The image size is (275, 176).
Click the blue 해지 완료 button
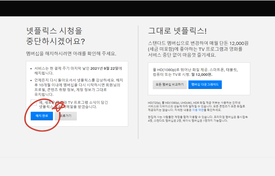(x=42, y=116)
